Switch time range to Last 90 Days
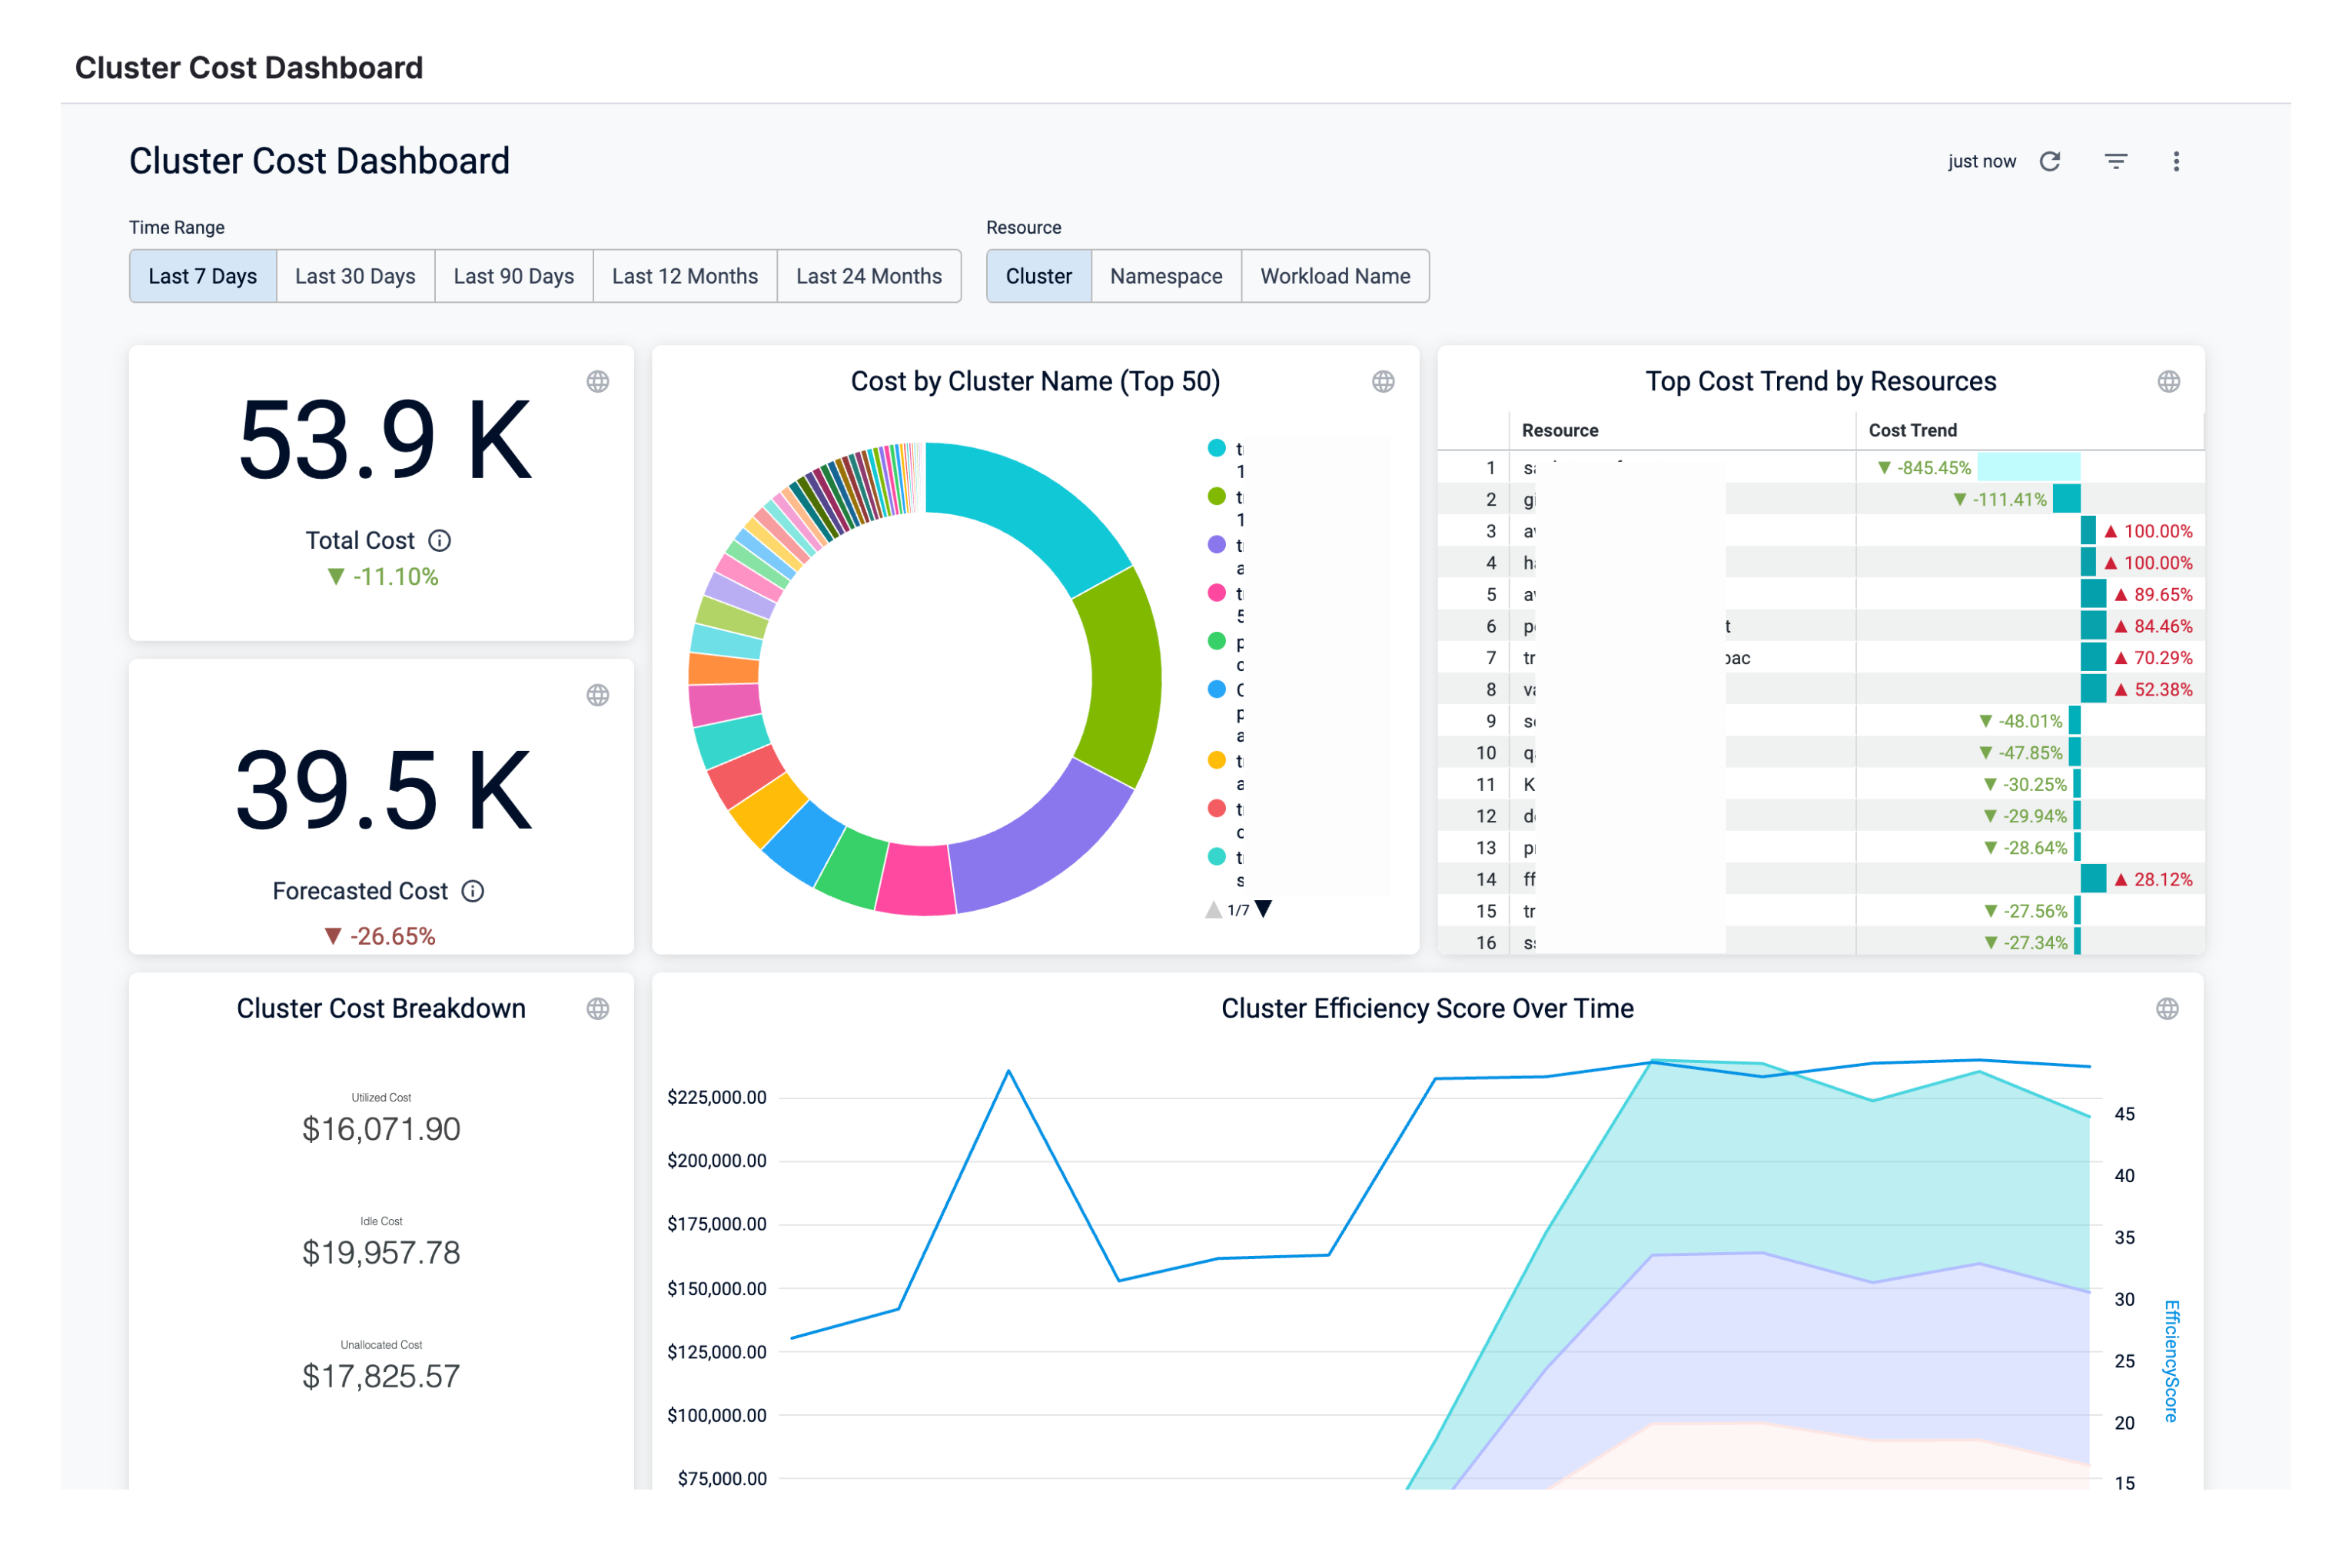 tap(513, 276)
